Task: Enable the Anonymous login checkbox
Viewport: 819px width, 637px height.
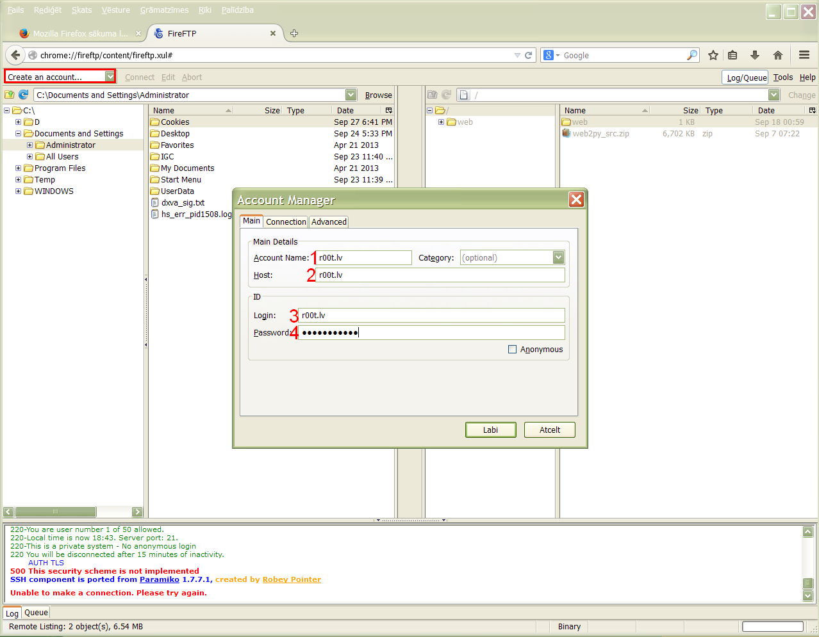Action: (x=512, y=350)
